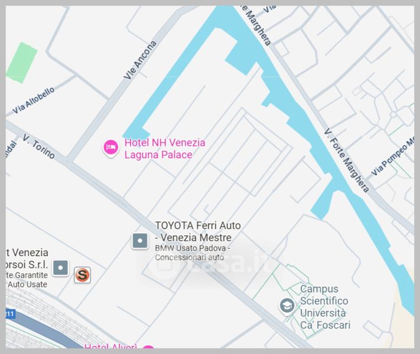Open TOYOTA Ferri Auto - Venezia Mestre label
The width and height of the screenshot is (420, 354).
coord(198,231)
